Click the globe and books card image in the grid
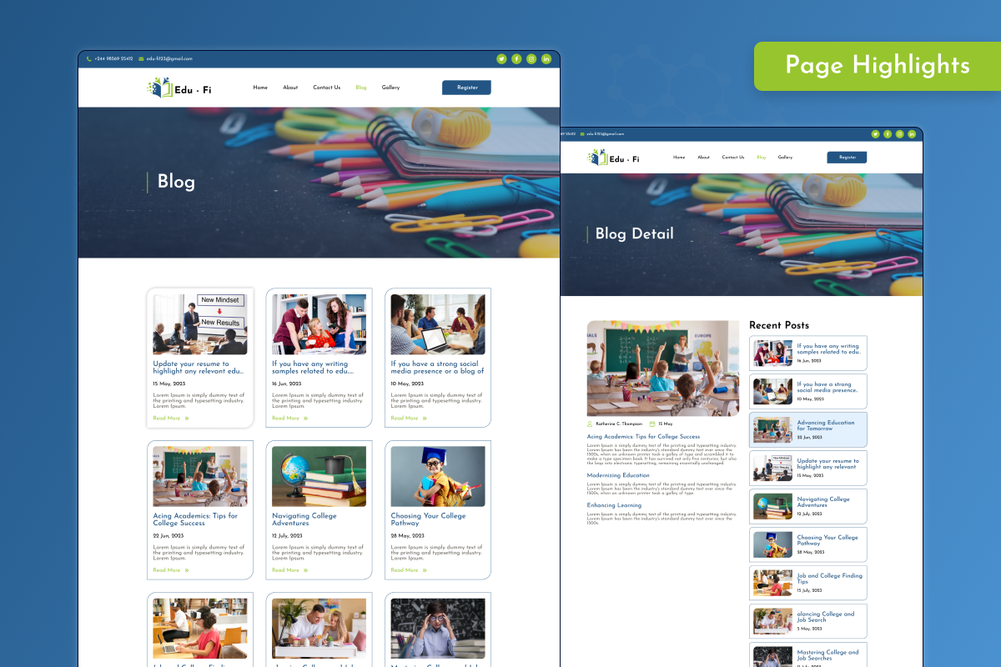 [319, 476]
